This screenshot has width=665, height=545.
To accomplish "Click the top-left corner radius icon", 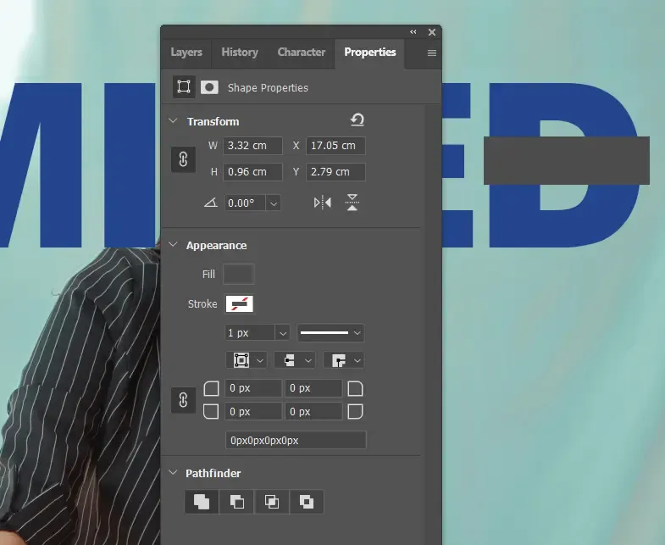I will [211, 388].
